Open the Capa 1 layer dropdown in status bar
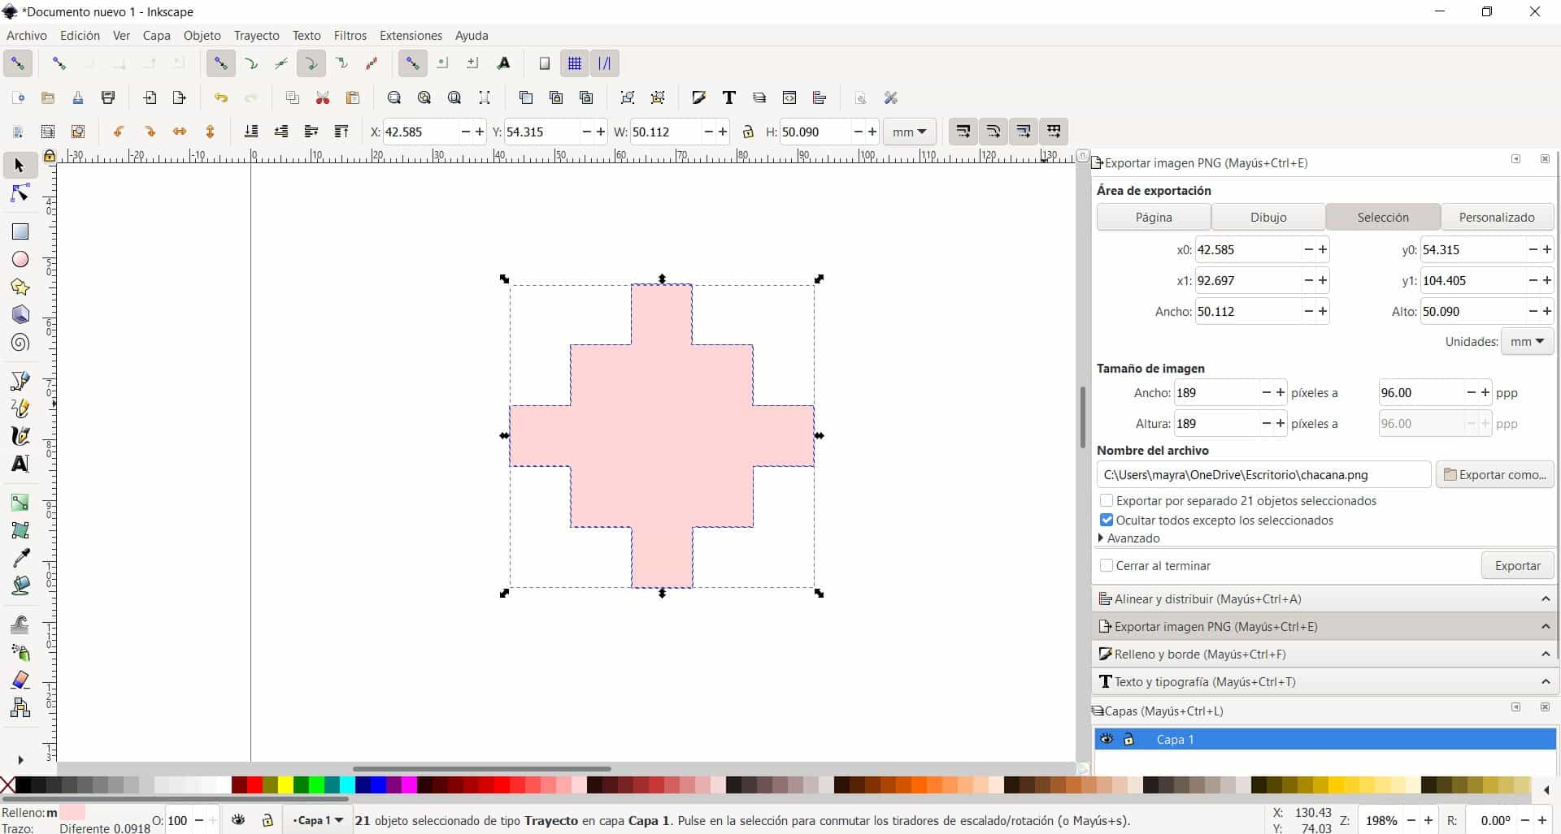 [x=318, y=820]
